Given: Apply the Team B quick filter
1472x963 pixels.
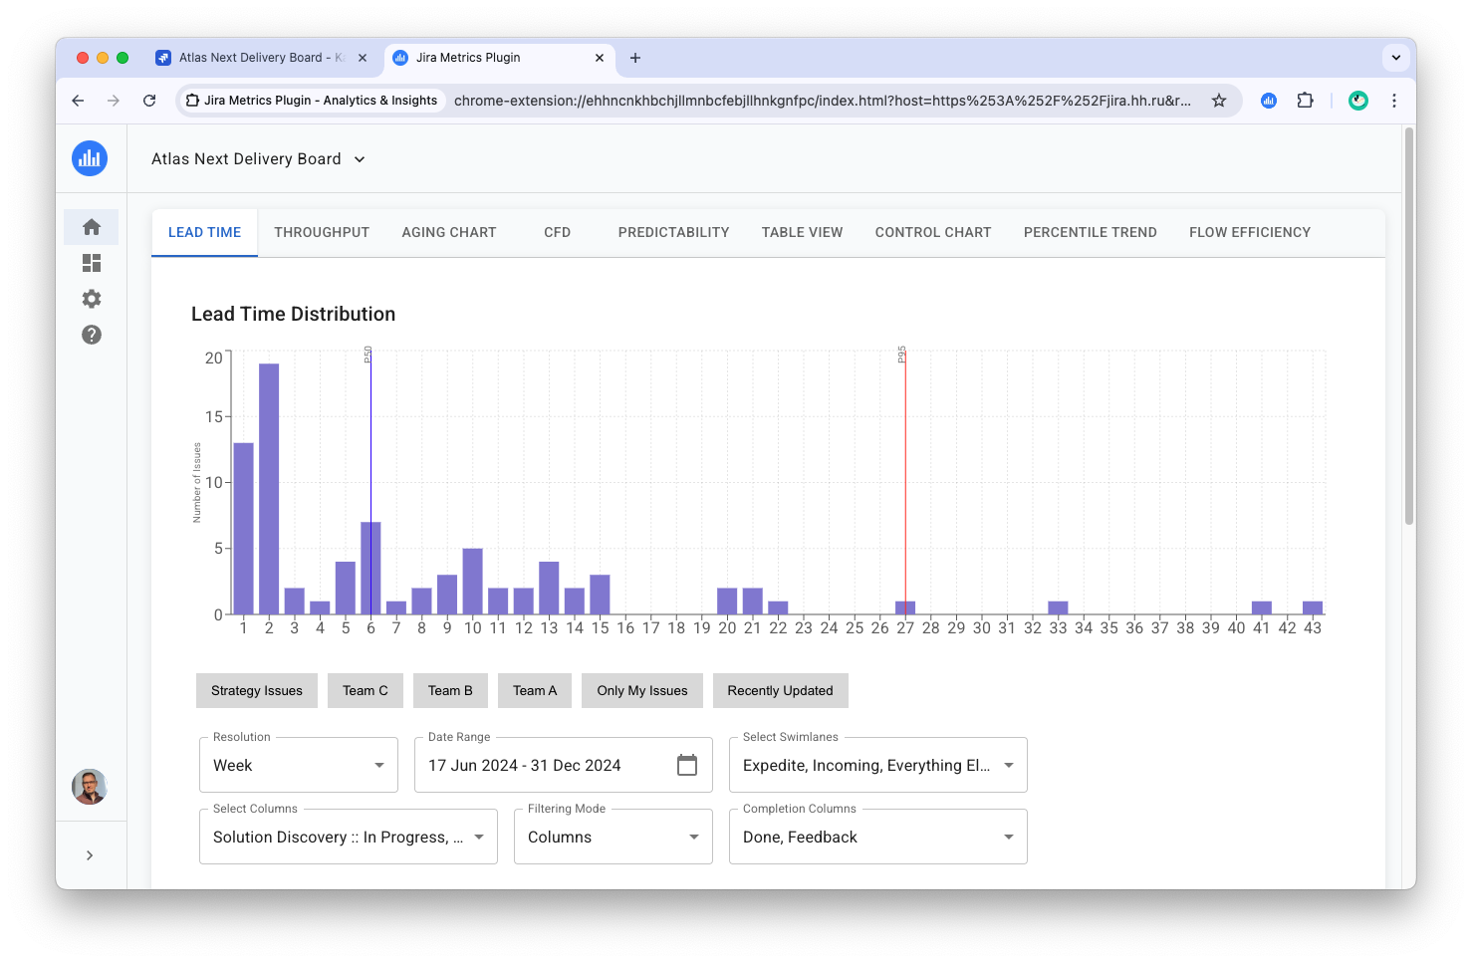Looking at the screenshot, I should 450,691.
